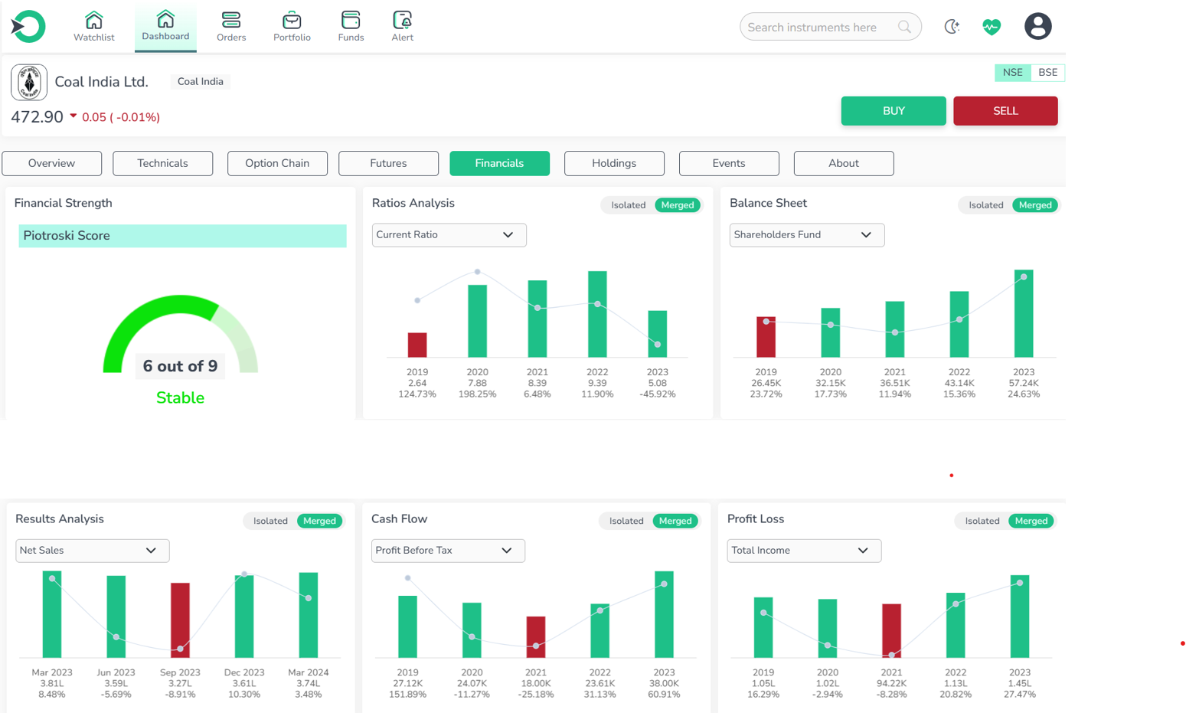Click the '57.24K' value under 2023
The height and width of the screenshot is (713, 1186).
click(1024, 383)
